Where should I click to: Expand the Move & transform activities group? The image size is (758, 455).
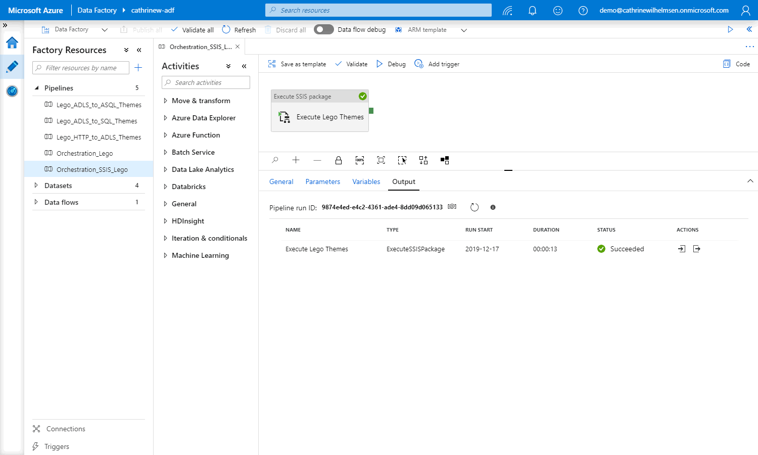pyautogui.click(x=165, y=101)
